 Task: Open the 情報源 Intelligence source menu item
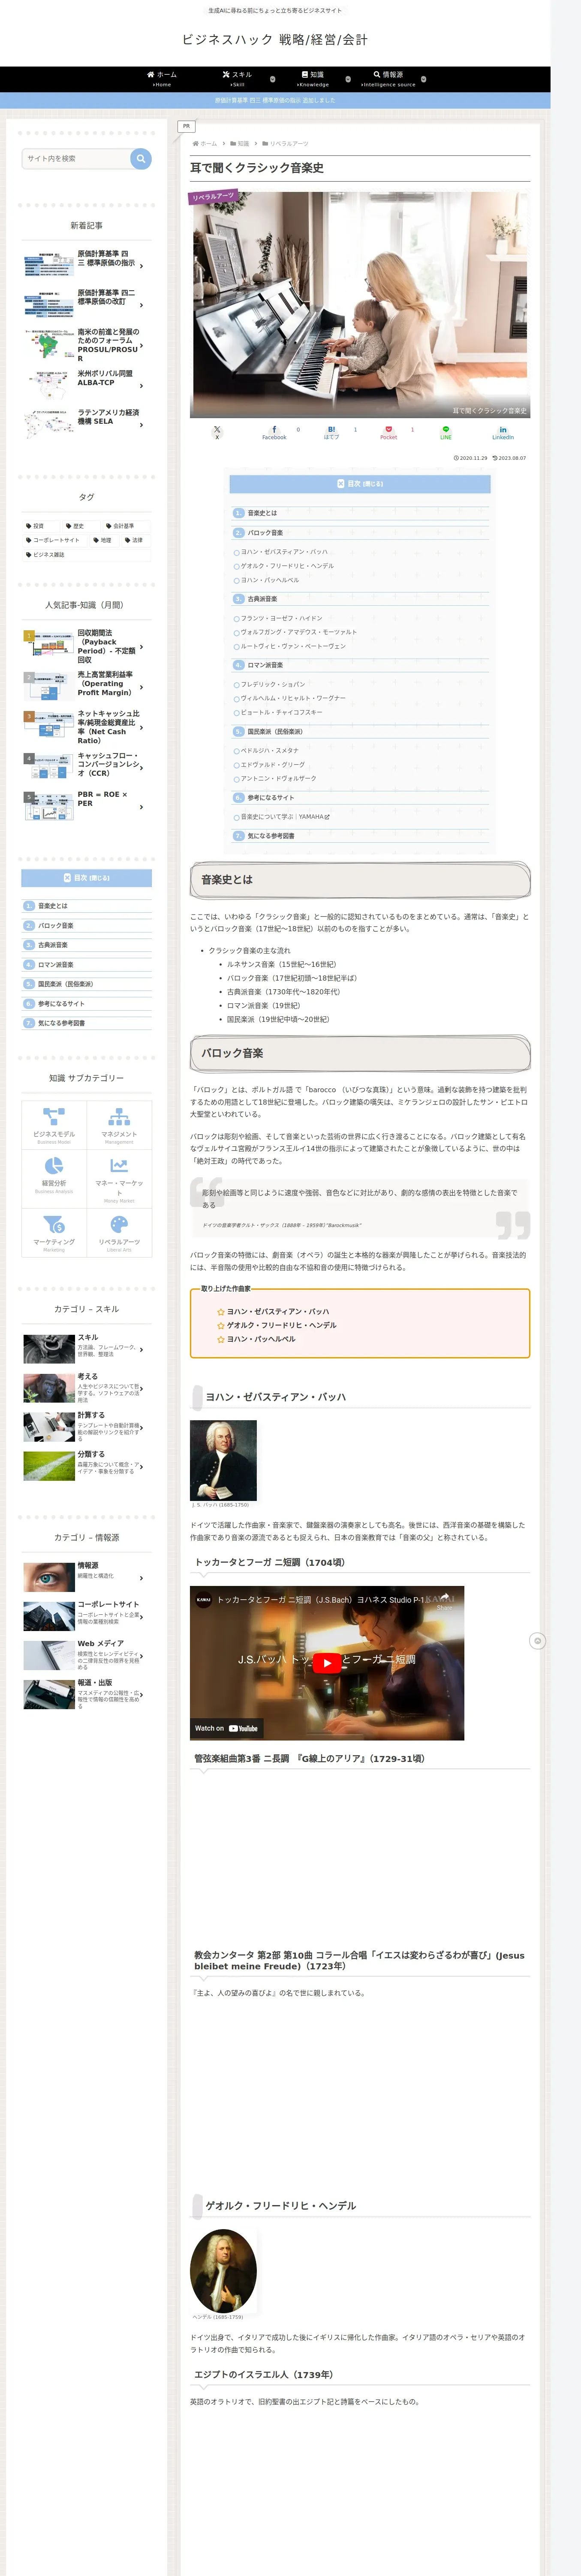click(388, 79)
